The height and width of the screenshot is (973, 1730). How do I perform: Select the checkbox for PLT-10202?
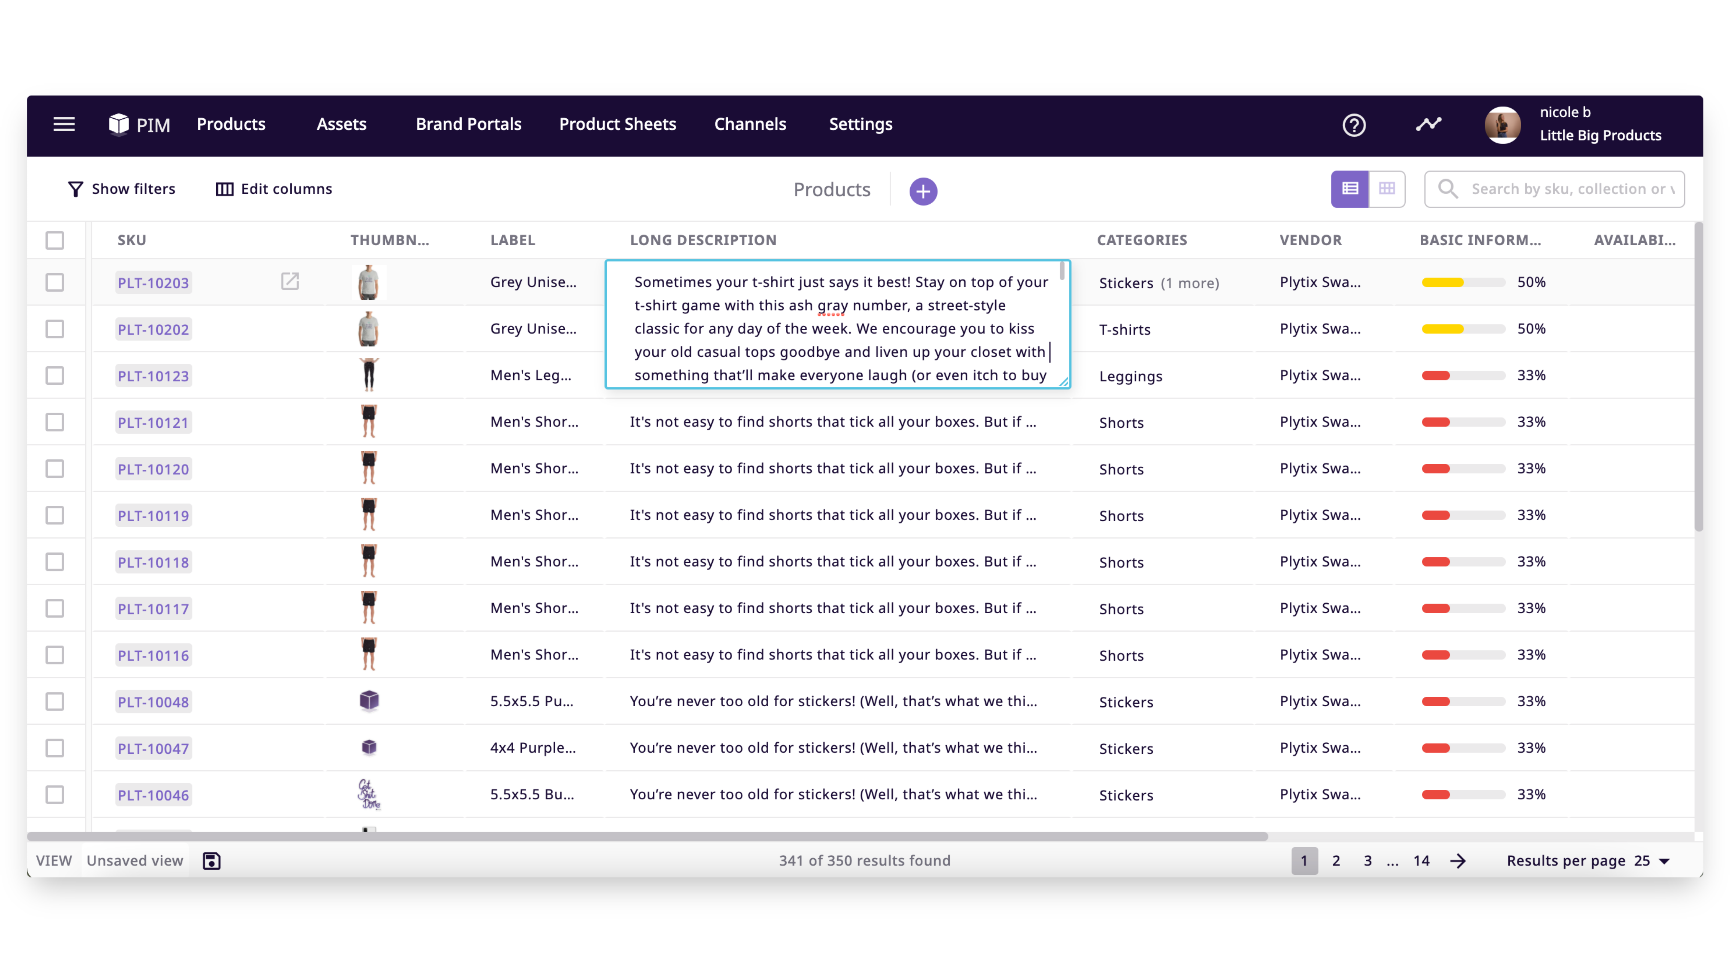pos(55,329)
